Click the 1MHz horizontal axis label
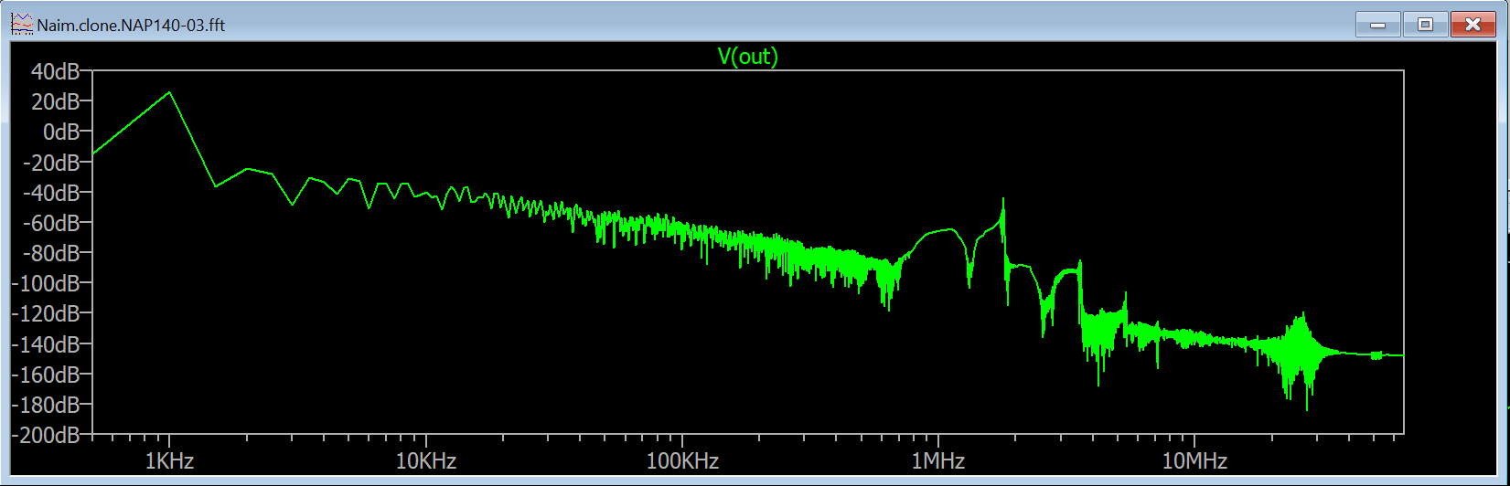Image resolution: width=1510 pixels, height=486 pixels. (x=937, y=460)
